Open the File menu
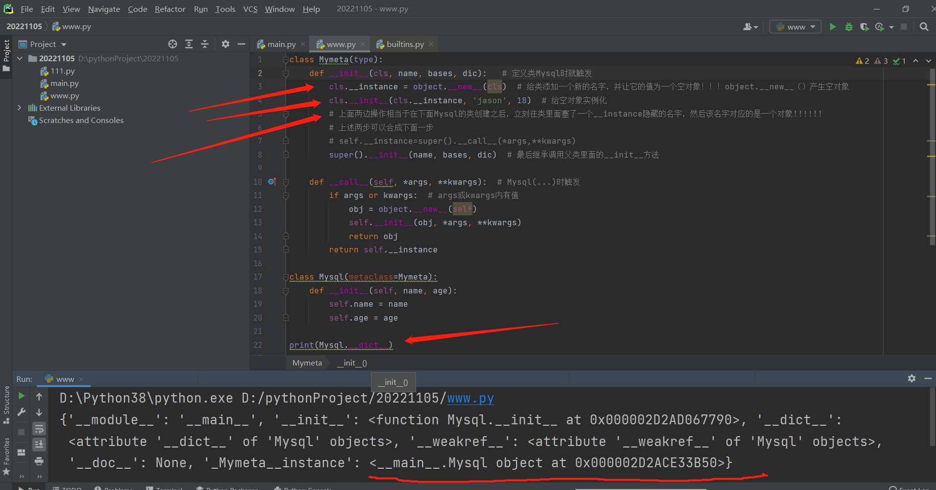This screenshot has height=490, width=936. coord(27,9)
